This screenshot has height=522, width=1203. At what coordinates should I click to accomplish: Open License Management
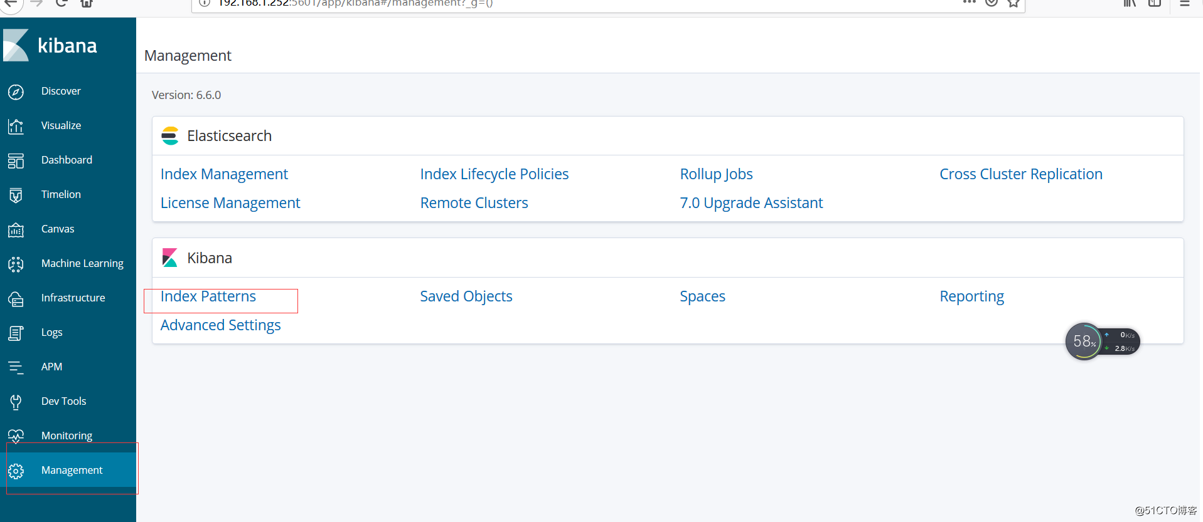pyautogui.click(x=230, y=203)
